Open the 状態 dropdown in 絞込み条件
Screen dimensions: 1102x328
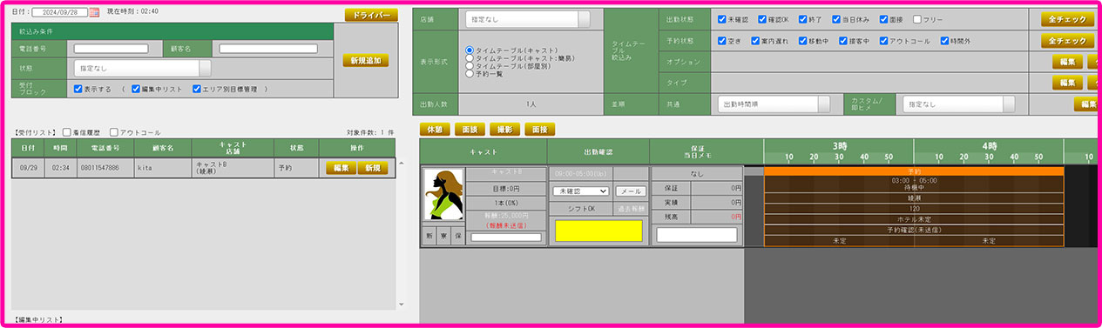142,67
